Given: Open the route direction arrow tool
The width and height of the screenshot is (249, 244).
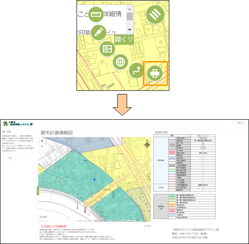Looking at the screenshot, I should (x=136, y=70).
